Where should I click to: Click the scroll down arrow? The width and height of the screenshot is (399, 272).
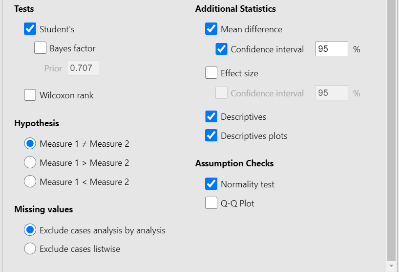click(x=391, y=266)
